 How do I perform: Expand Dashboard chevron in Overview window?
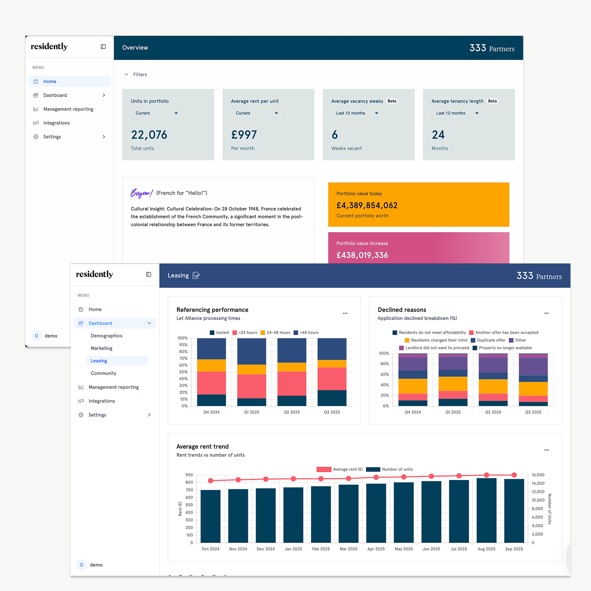pos(104,95)
